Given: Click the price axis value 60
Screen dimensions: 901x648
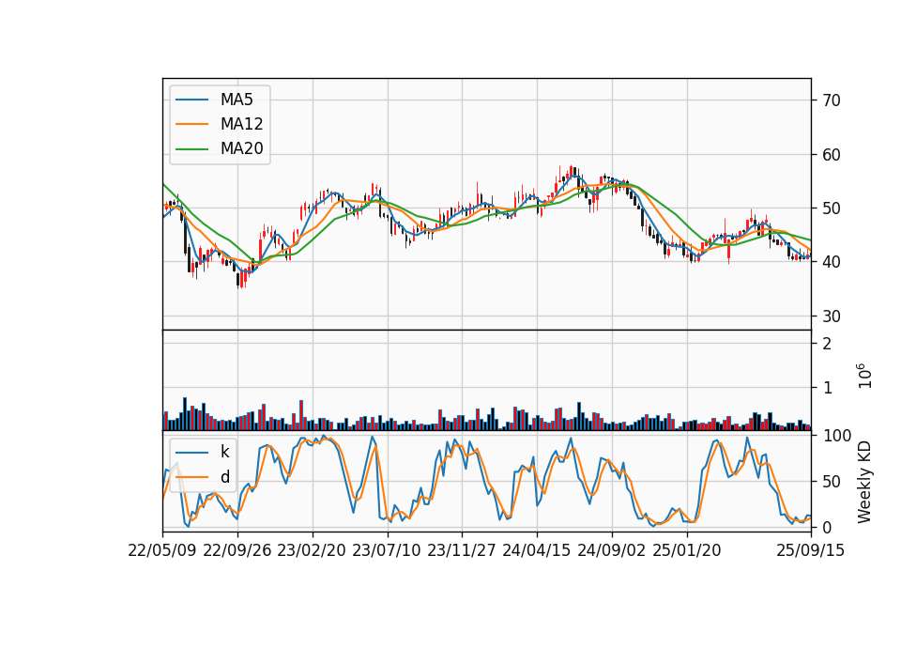Looking at the screenshot, I should (x=832, y=155).
